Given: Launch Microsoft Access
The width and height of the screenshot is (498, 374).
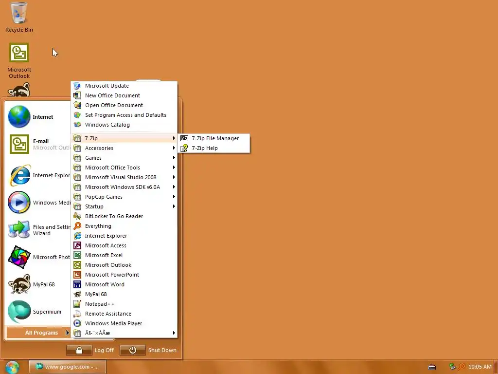Looking at the screenshot, I should (x=124, y=245).
